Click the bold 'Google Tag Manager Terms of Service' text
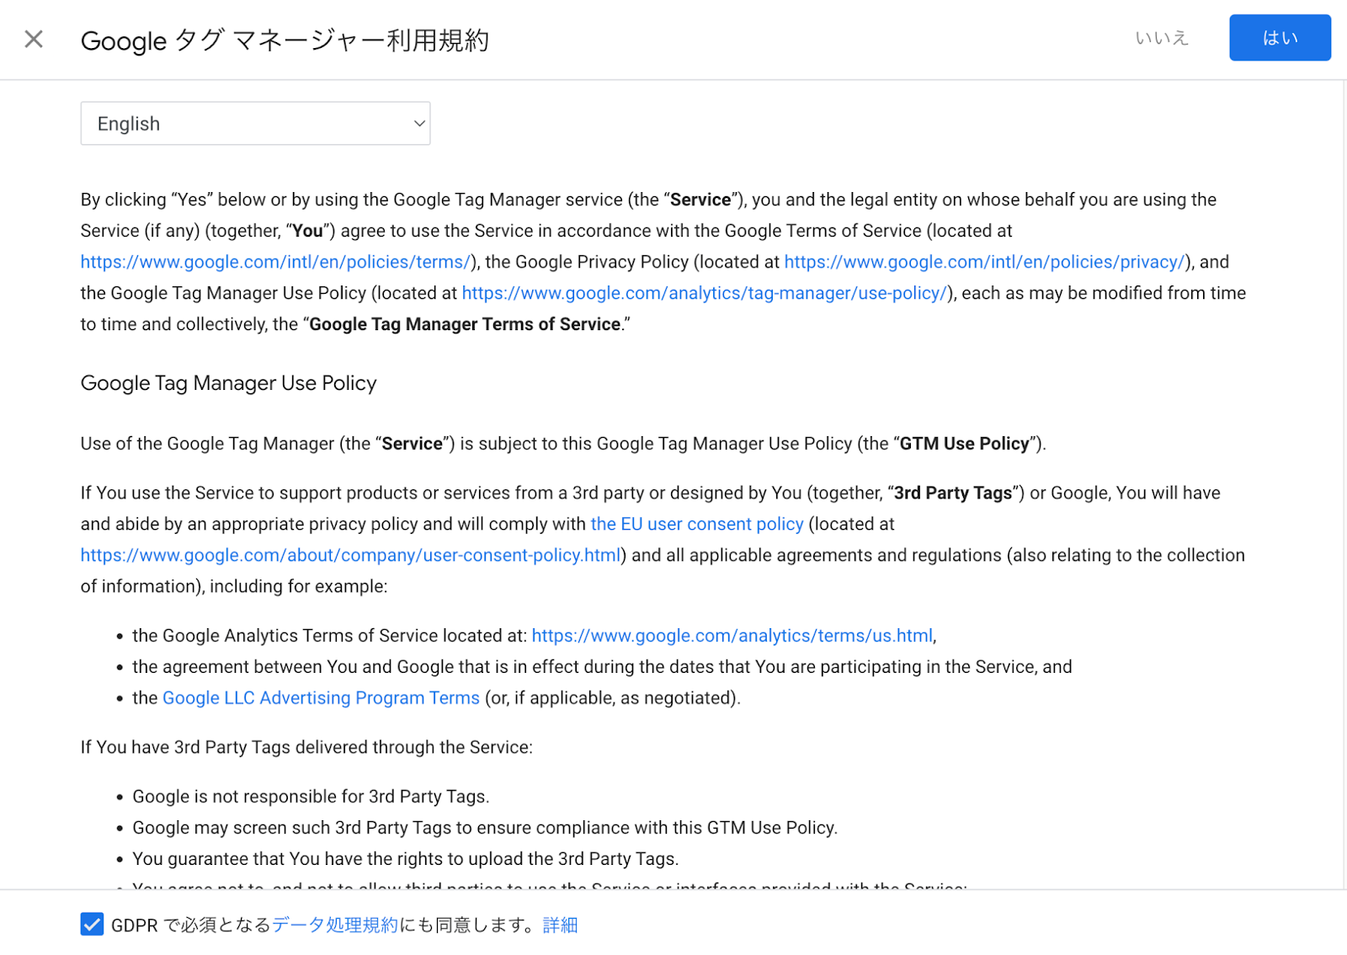 click(465, 324)
